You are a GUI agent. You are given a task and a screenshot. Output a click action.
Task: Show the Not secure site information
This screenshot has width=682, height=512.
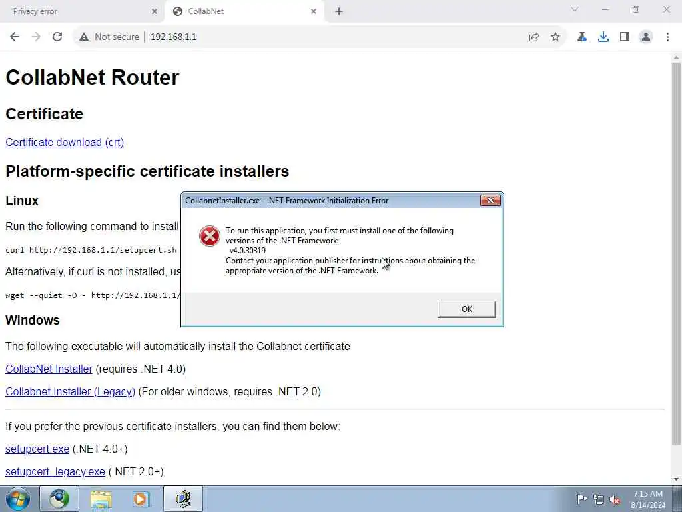(x=109, y=37)
